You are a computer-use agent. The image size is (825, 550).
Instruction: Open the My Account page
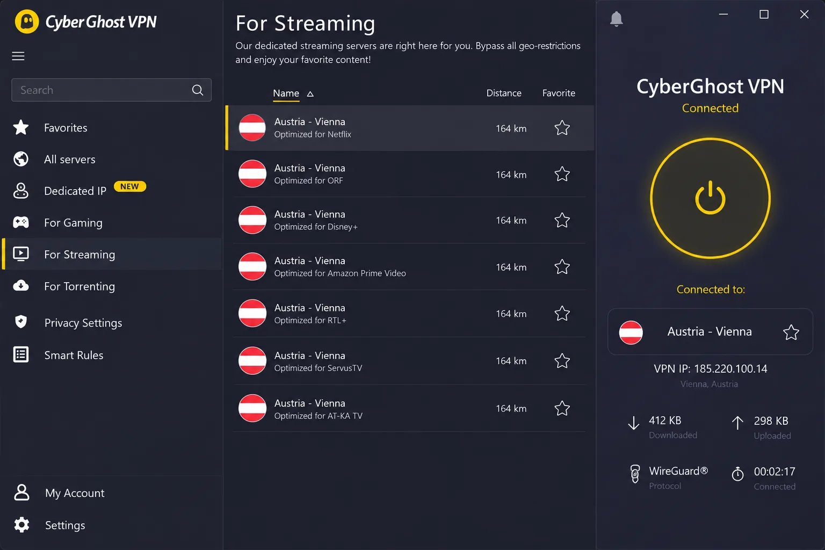click(112, 493)
